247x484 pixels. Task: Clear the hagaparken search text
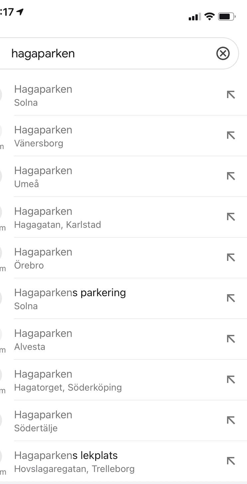[223, 53]
